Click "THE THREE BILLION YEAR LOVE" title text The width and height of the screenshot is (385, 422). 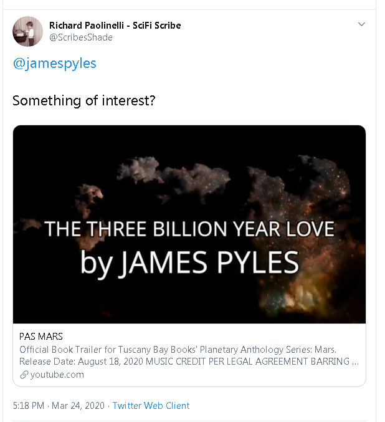tap(189, 229)
